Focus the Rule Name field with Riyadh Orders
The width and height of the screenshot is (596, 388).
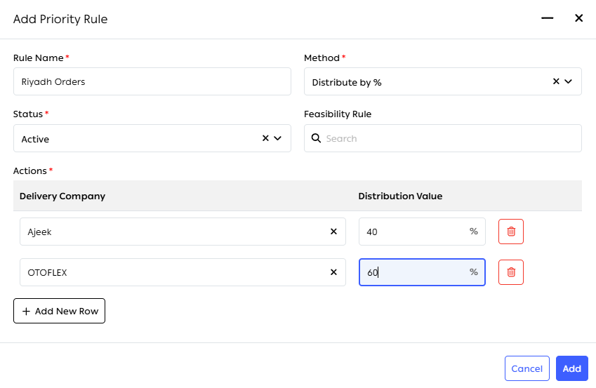152,81
